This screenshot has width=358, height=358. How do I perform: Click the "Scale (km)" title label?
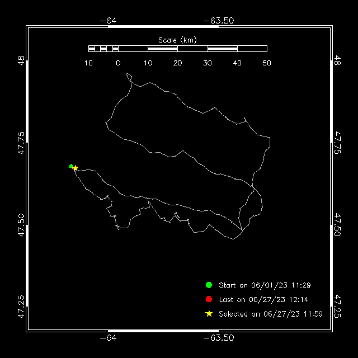click(x=178, y=40)
